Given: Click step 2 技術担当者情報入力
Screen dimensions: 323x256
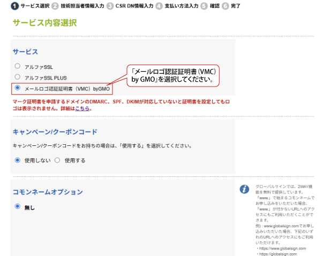Looking at the screenshot, I should click(x=78, y=6).
